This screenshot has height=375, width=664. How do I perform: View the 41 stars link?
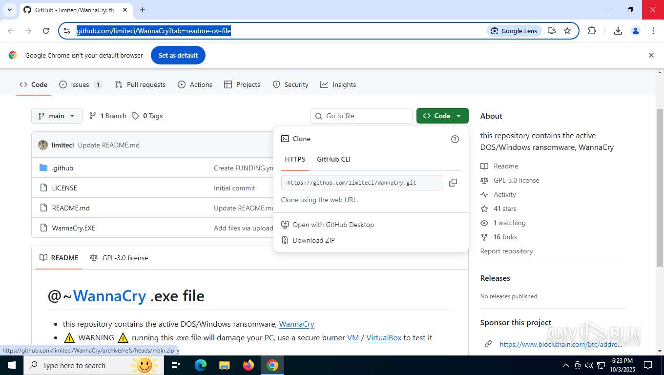[x=498, y=208]
